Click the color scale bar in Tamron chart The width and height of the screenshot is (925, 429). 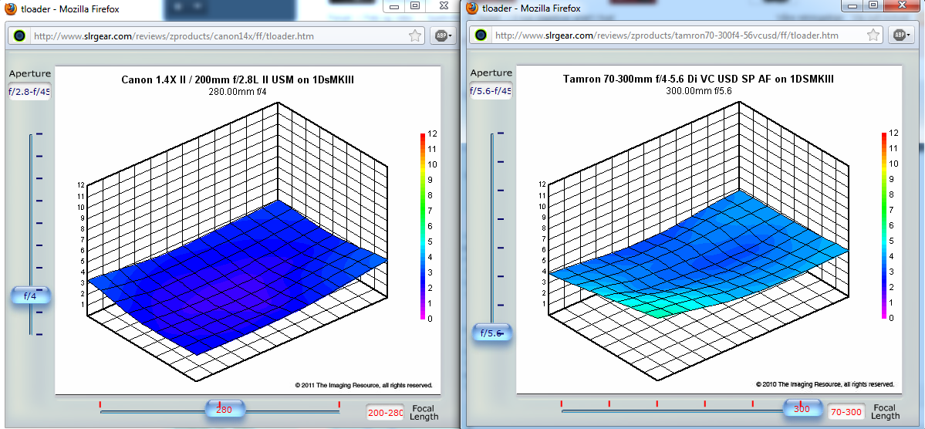(883, 226)
